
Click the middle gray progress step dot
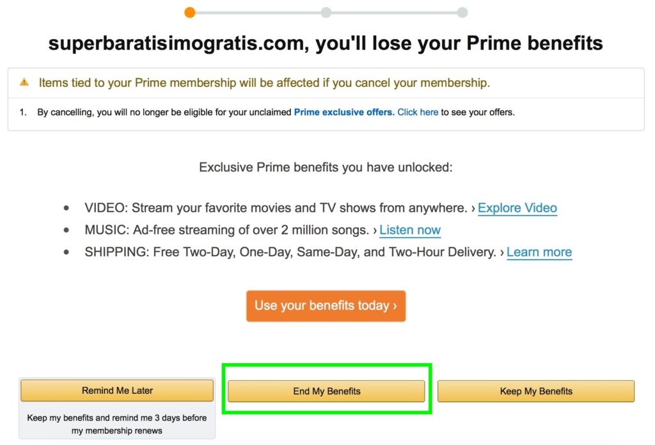326,12
